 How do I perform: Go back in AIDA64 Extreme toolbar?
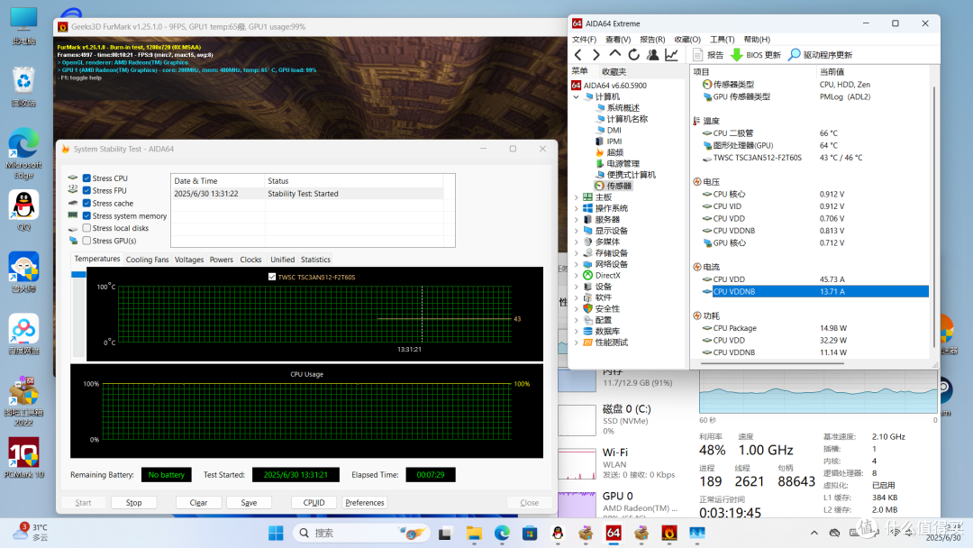(578, 55)
